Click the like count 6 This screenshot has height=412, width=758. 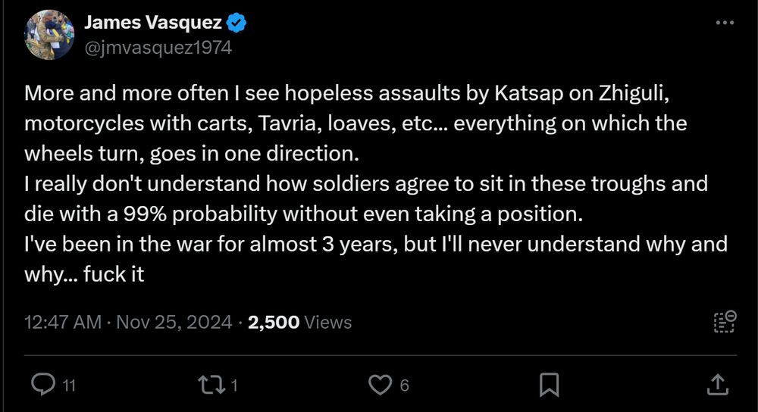coord(404,385)
